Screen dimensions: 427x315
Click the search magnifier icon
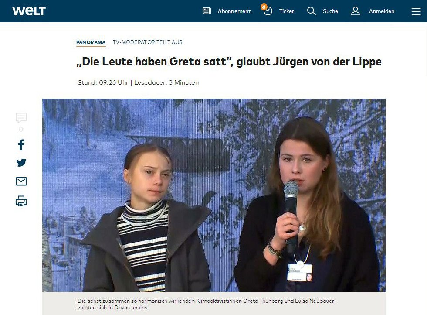coord(311,11)
